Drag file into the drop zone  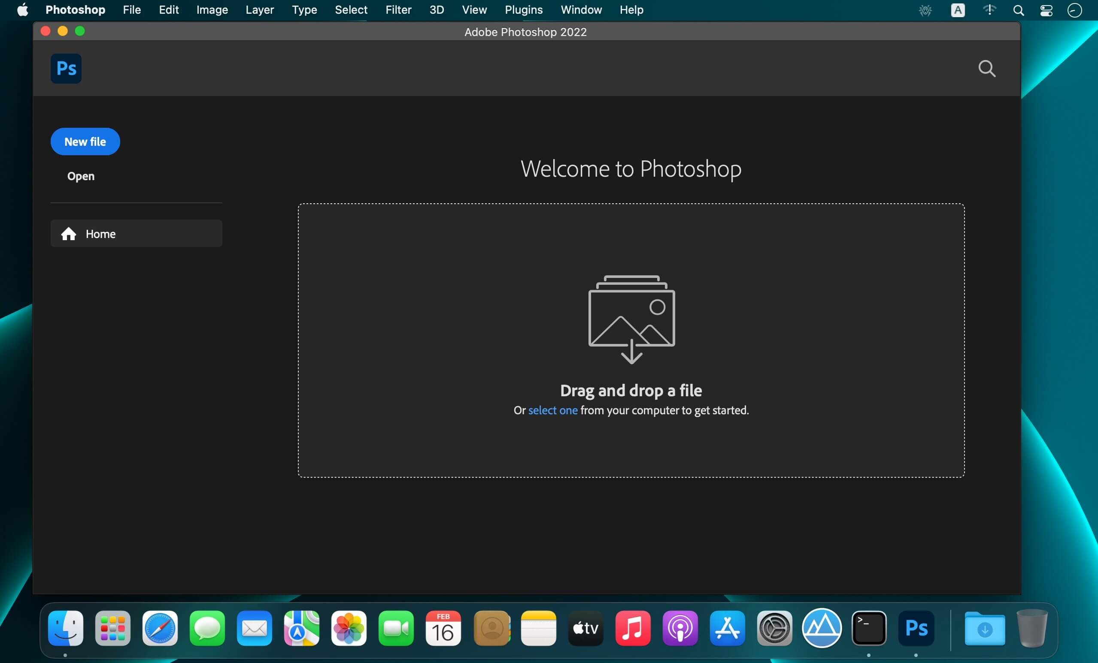point(631,340)
